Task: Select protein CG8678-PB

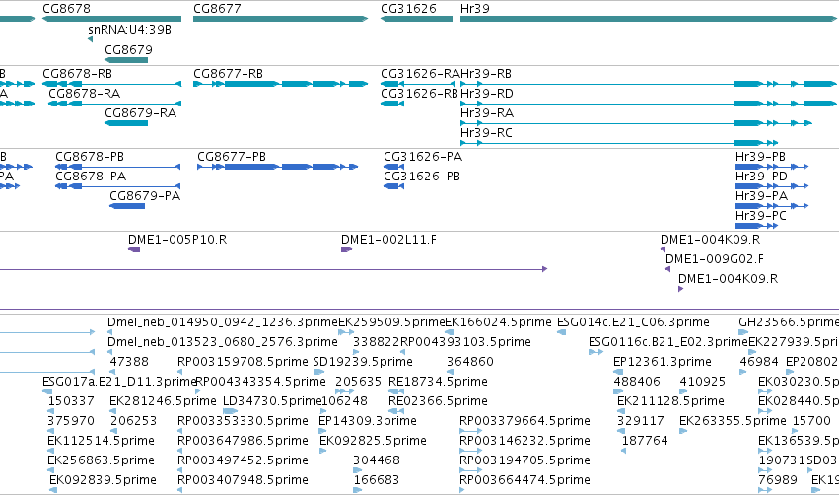Action: 90,156
